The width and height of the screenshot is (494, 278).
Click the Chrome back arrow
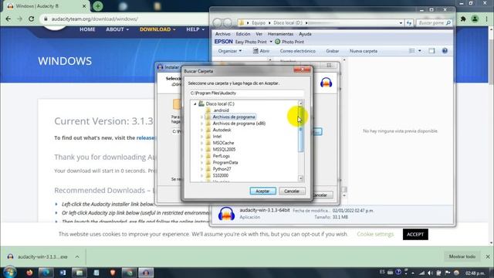point(8,19)
